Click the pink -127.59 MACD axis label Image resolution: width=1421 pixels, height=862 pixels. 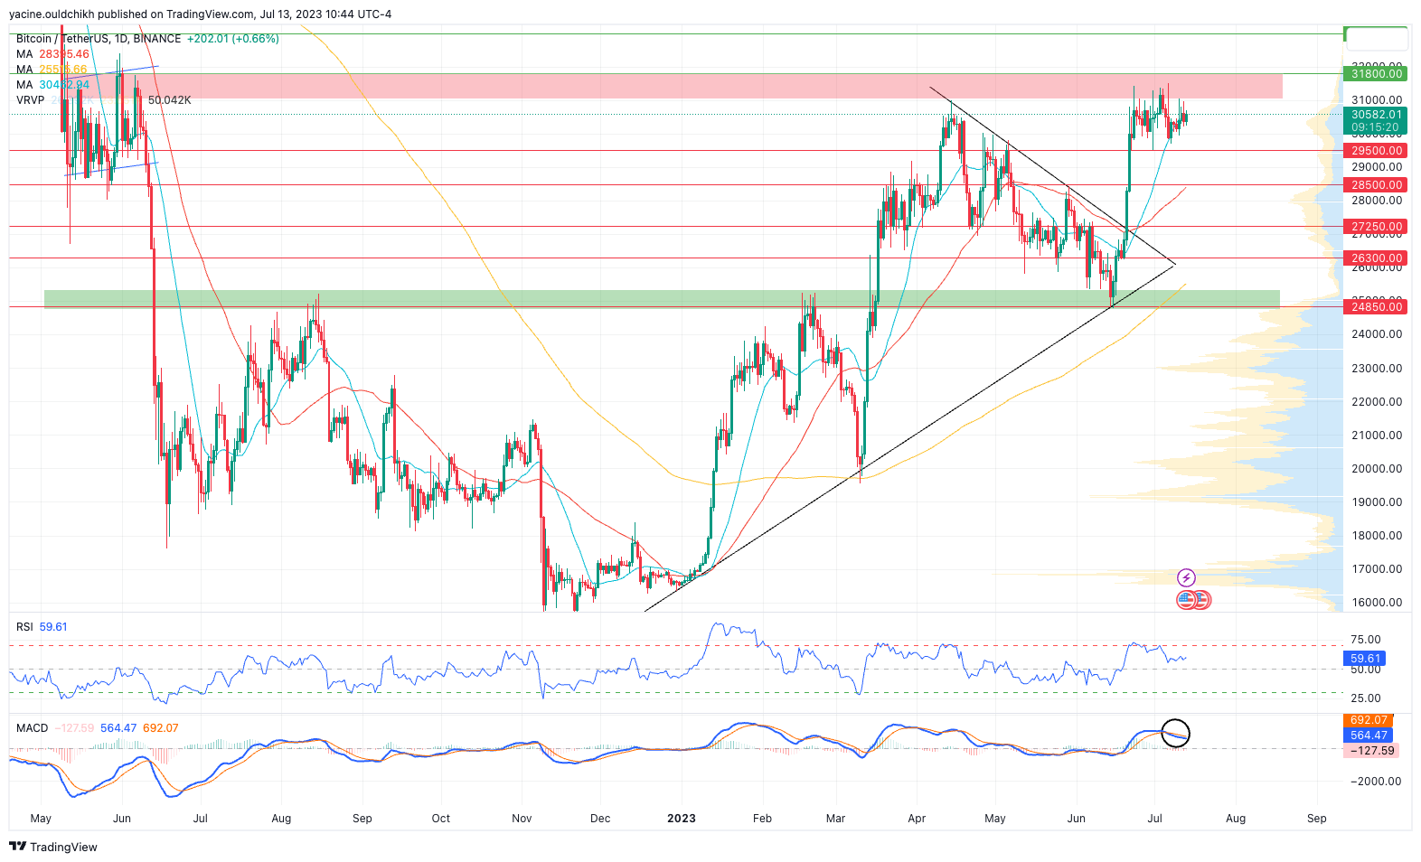click(x=1372, y=751)
